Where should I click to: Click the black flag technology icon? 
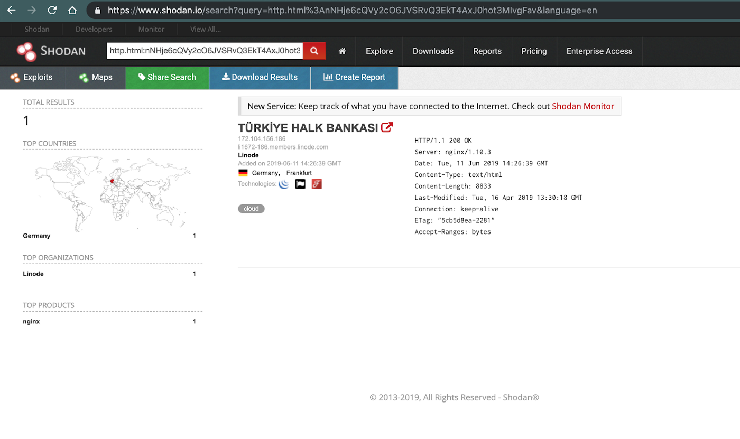coord(300,184)
